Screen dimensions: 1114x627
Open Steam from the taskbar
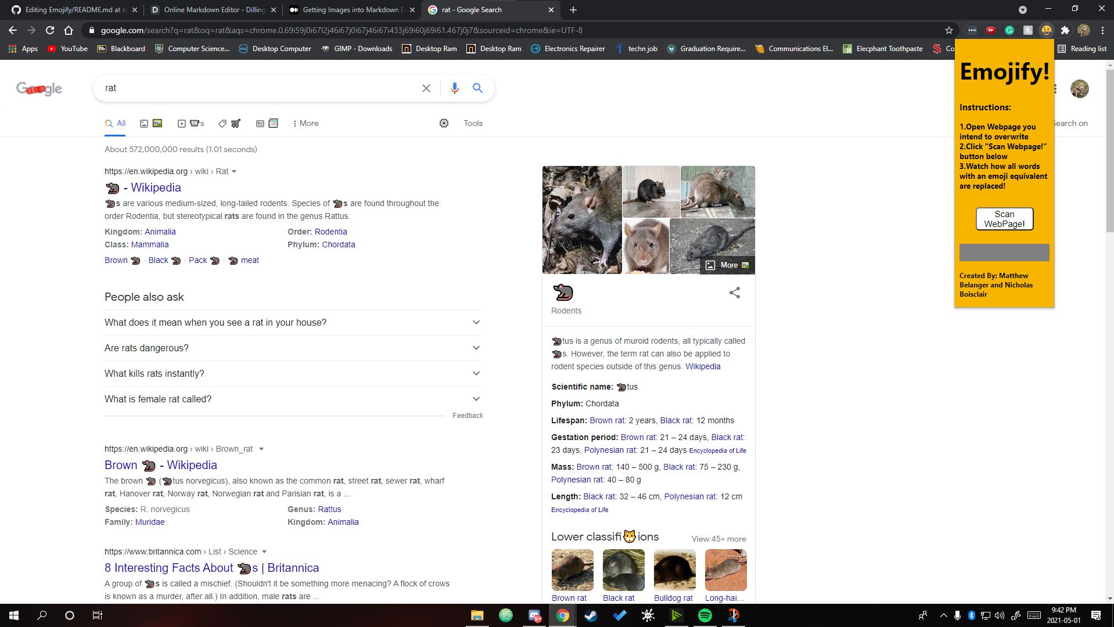[591, 615]
